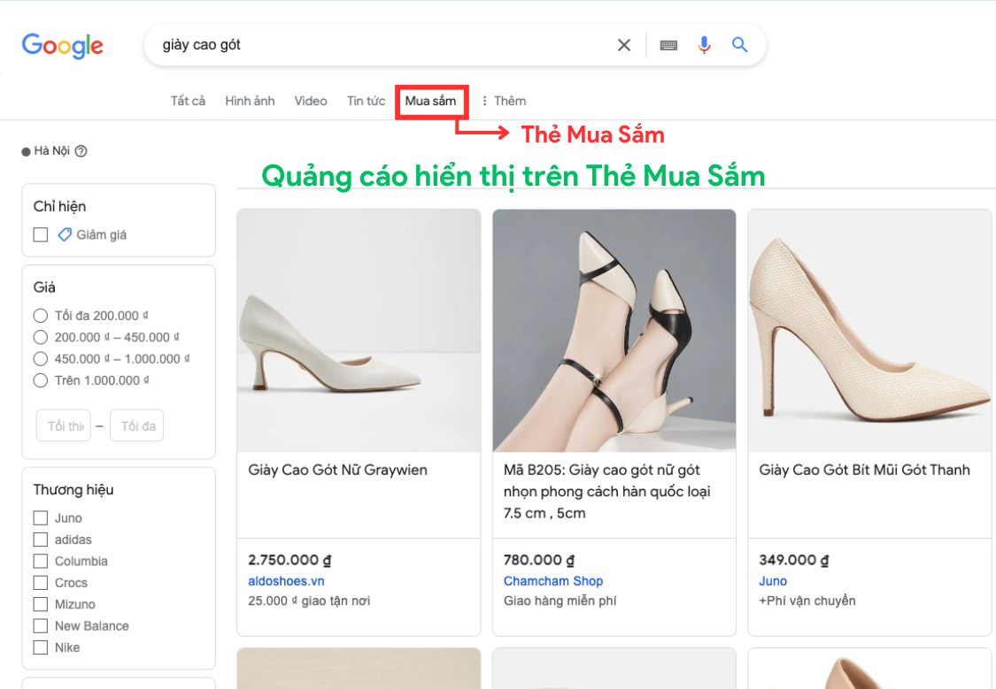Select the Trên 1.000.000 đ price radio
Viewport: 996px width, 689px height.
coord(40,379)
